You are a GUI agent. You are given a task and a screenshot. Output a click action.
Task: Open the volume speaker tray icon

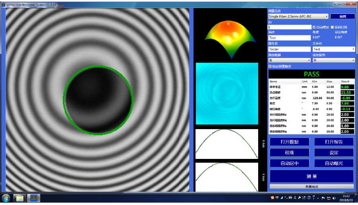334,198
